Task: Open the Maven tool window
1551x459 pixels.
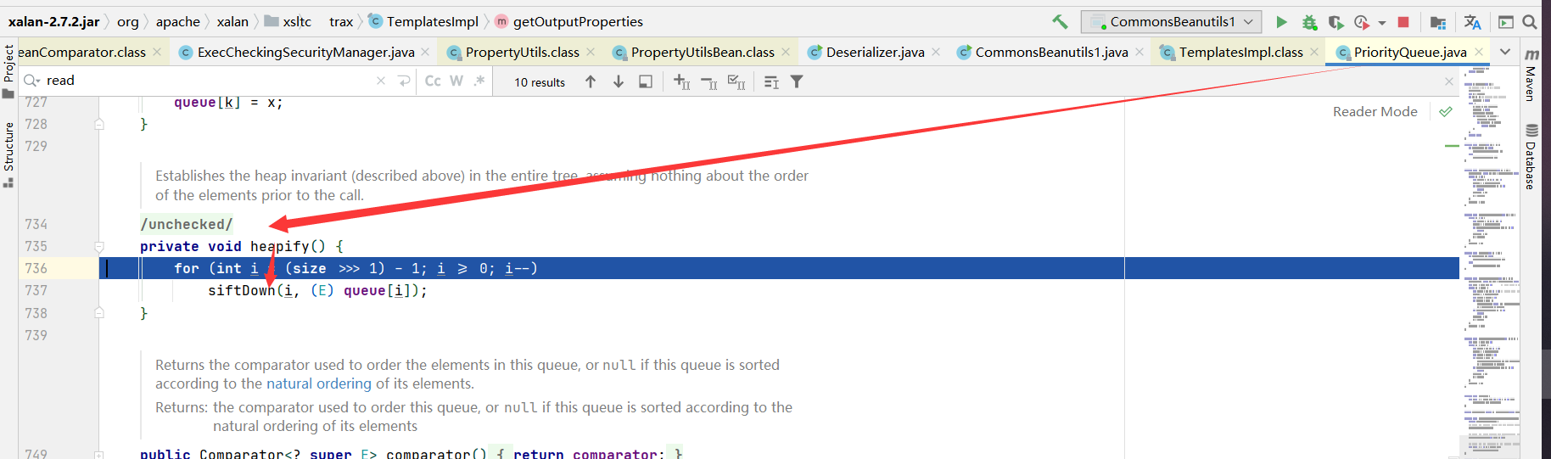Action: 1531,76
